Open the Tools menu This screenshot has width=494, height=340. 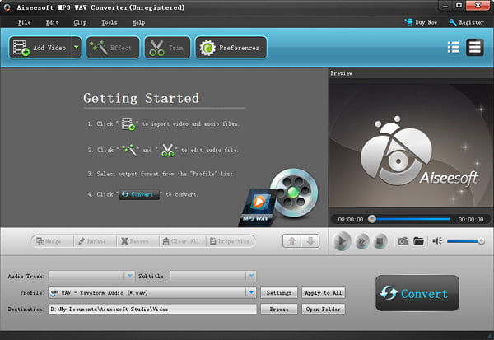click(109, 22)
